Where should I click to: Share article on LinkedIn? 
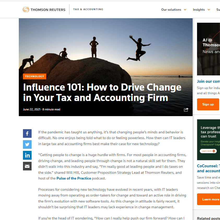[x=27, y=155]
